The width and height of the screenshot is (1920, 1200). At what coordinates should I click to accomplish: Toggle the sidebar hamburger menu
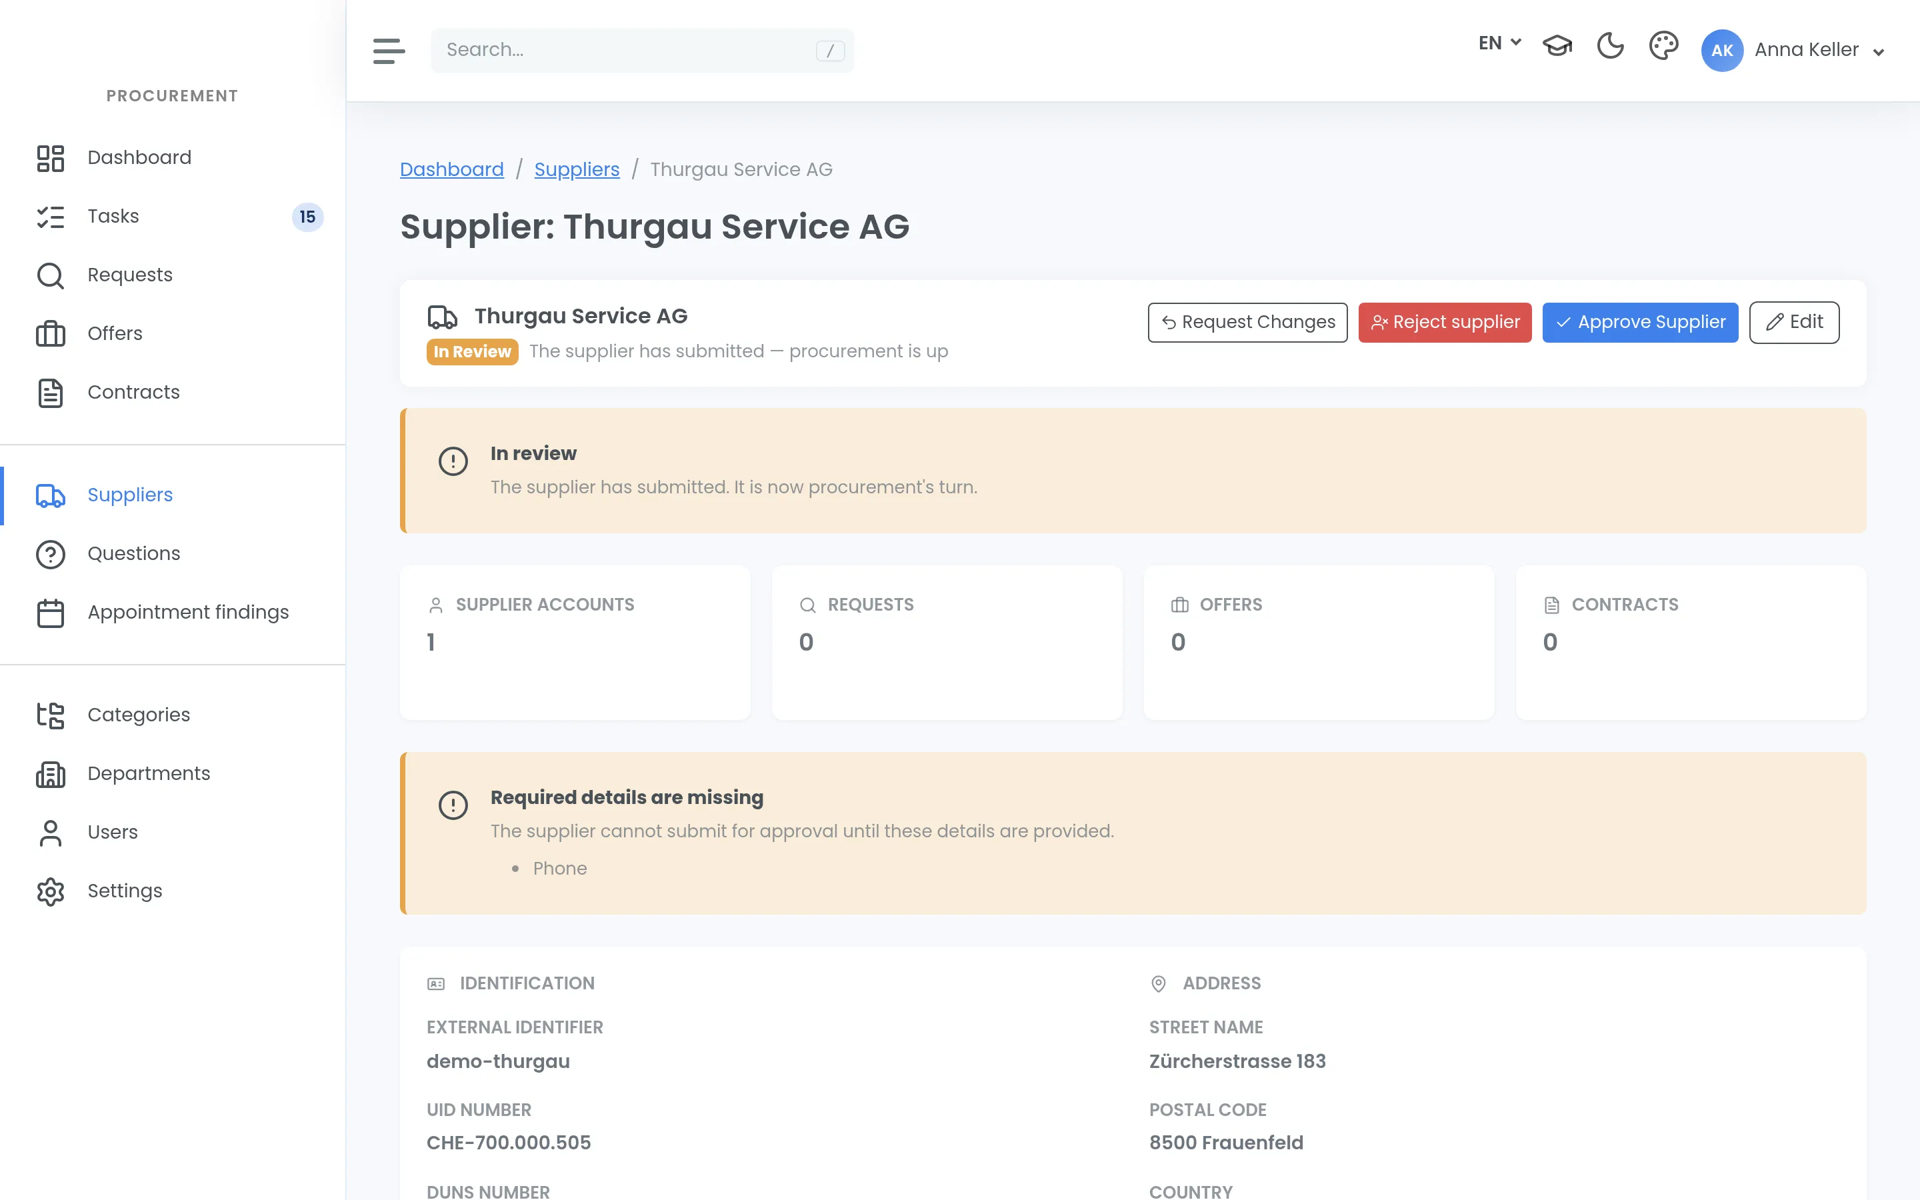tap(389, 51)
